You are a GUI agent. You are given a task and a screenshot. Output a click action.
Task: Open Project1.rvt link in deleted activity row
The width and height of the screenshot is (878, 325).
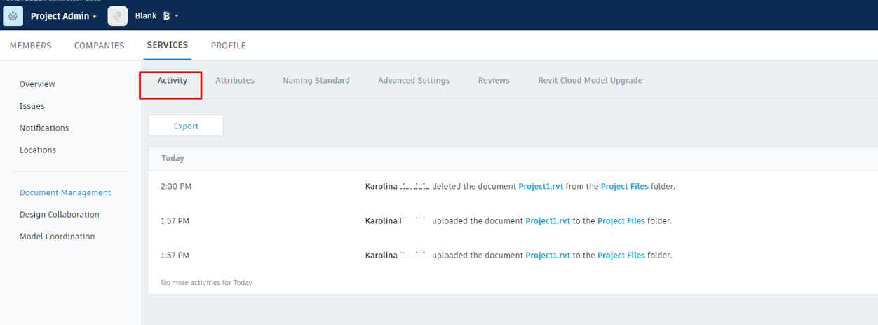[x=540, y=187]
